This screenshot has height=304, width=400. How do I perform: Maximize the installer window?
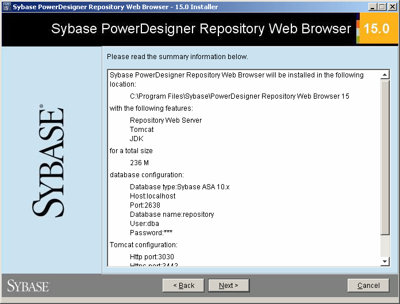click(x=382, y=7)
